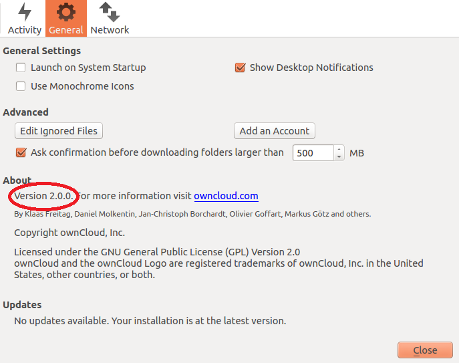Open Edit Ignored Files dialog
This screenshot has height=363, width=459.
59,130
